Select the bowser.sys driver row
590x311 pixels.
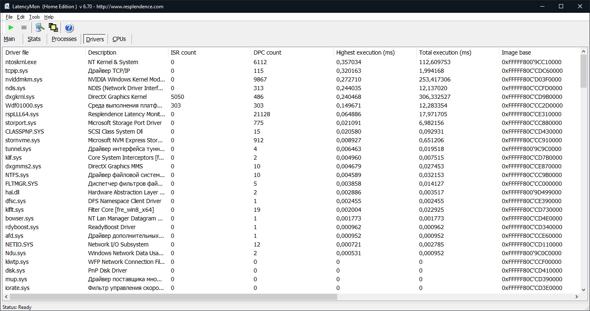(x=291, y=218)
